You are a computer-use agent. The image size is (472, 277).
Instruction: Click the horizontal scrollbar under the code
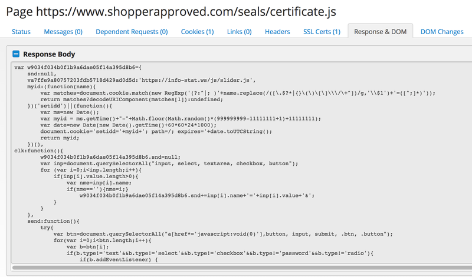pos(242,267)
